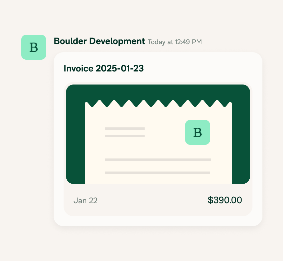Screen dimensions: 283x261
Task: Click the lowest long placeholder line on receipt
Action: 157,173
